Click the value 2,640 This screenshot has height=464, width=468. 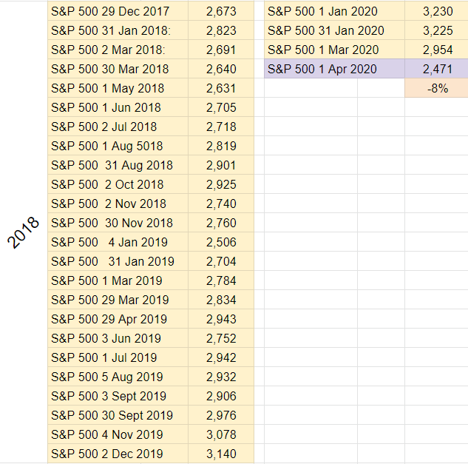[221, 69]
